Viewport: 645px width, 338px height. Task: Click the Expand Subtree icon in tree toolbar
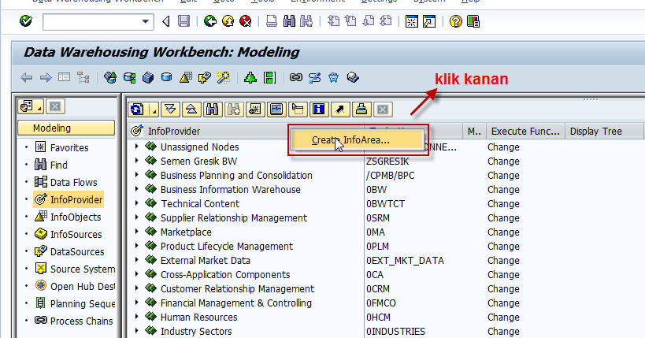170,110
